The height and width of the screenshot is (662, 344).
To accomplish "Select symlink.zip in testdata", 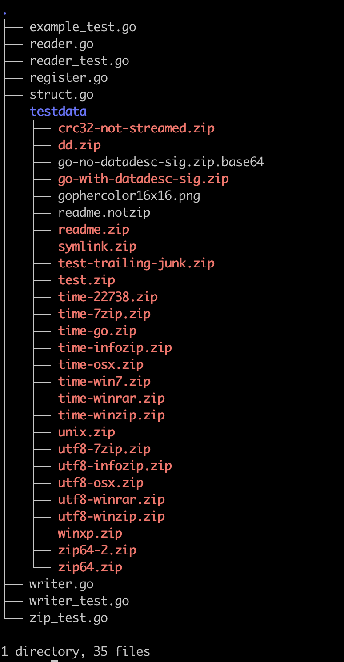I will point(97,247).
